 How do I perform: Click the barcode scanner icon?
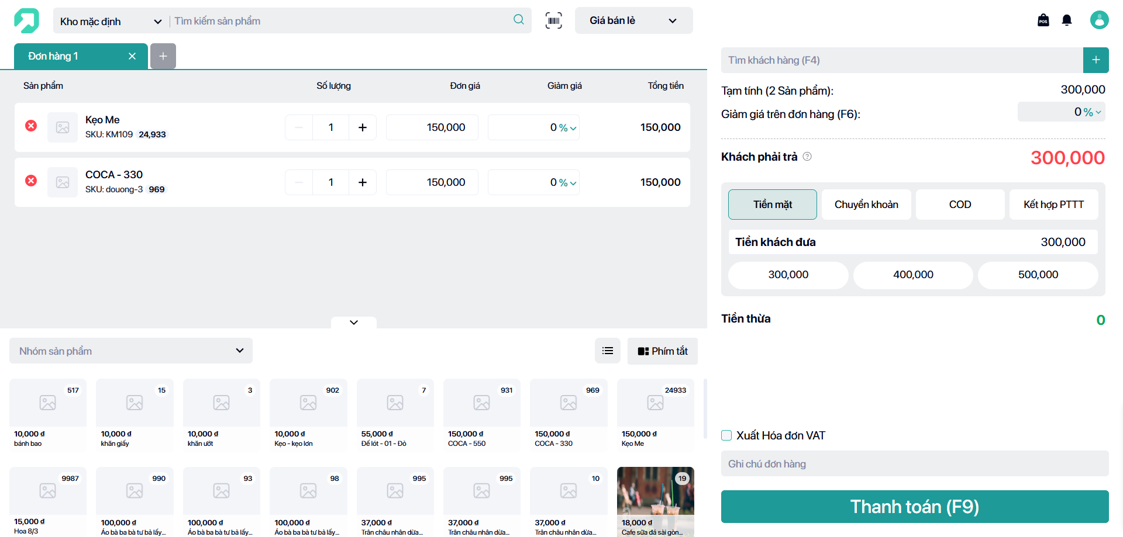tap(553, 20)
